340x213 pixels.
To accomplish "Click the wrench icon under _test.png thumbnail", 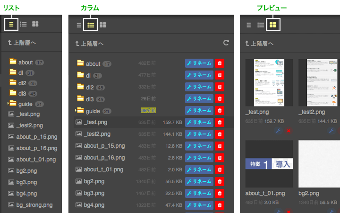I will click(x=278, y=131).
